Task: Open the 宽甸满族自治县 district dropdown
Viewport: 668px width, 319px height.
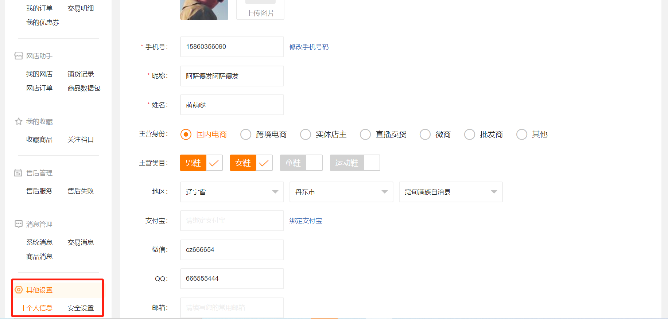Action: pyautogui.click(x=451, y=192)
